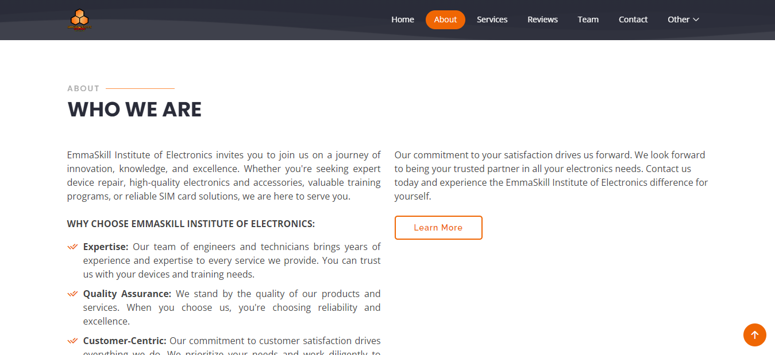The image size is (775, 355).
Task: Go to the Home page link
Action: click(403, 19)
